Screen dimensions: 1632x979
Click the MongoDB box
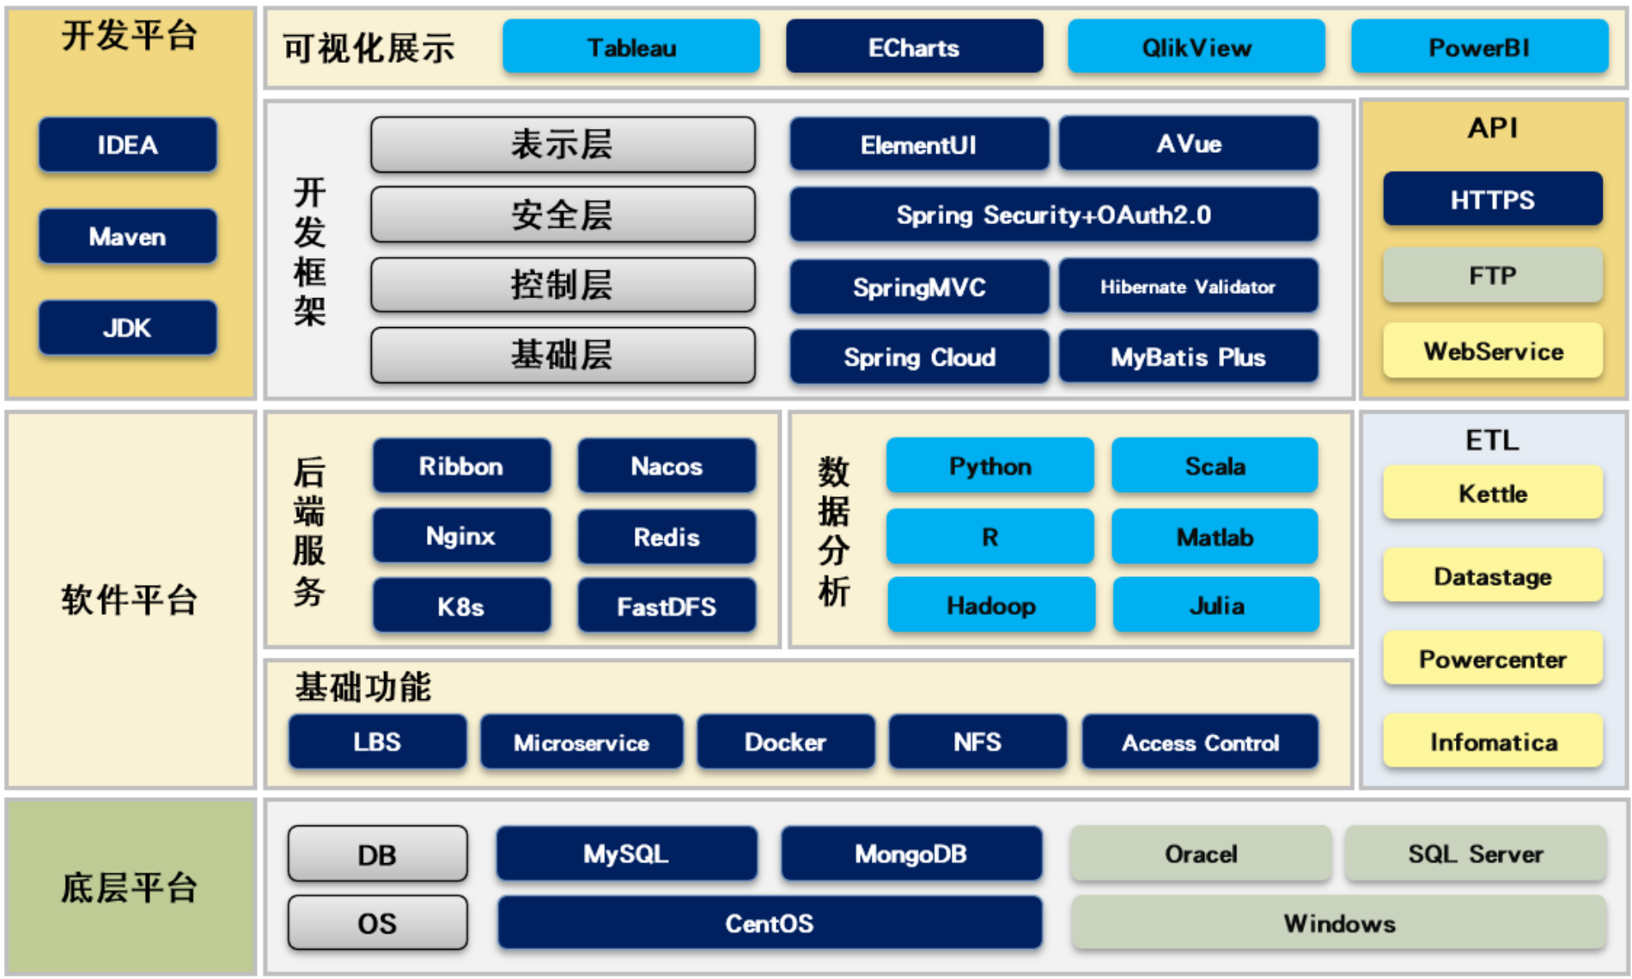coord(911,854)
